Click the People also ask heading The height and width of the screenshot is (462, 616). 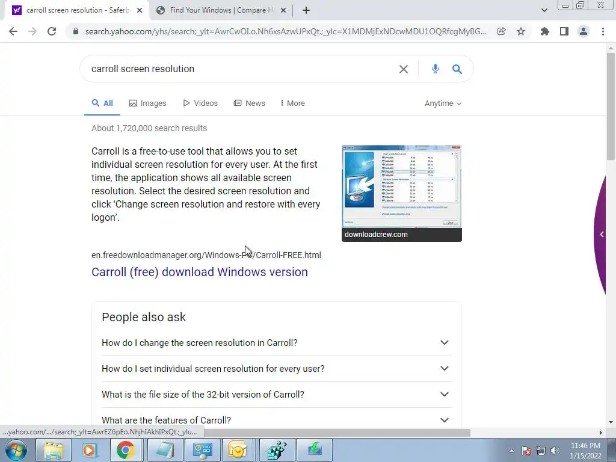point(144,317)
